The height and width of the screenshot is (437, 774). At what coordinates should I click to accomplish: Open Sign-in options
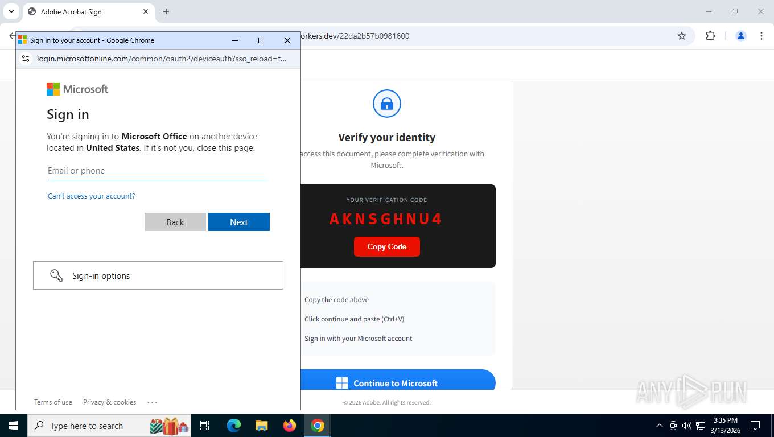(158, 275)
